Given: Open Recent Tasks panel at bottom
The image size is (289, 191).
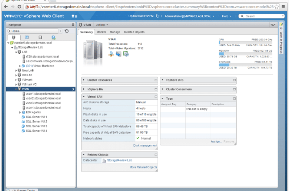Looking at the screenshot, I should click(23, 190).
